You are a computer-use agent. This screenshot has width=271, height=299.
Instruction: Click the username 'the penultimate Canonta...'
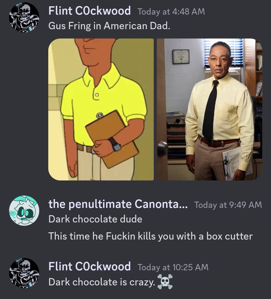click(x=118, y=204)
